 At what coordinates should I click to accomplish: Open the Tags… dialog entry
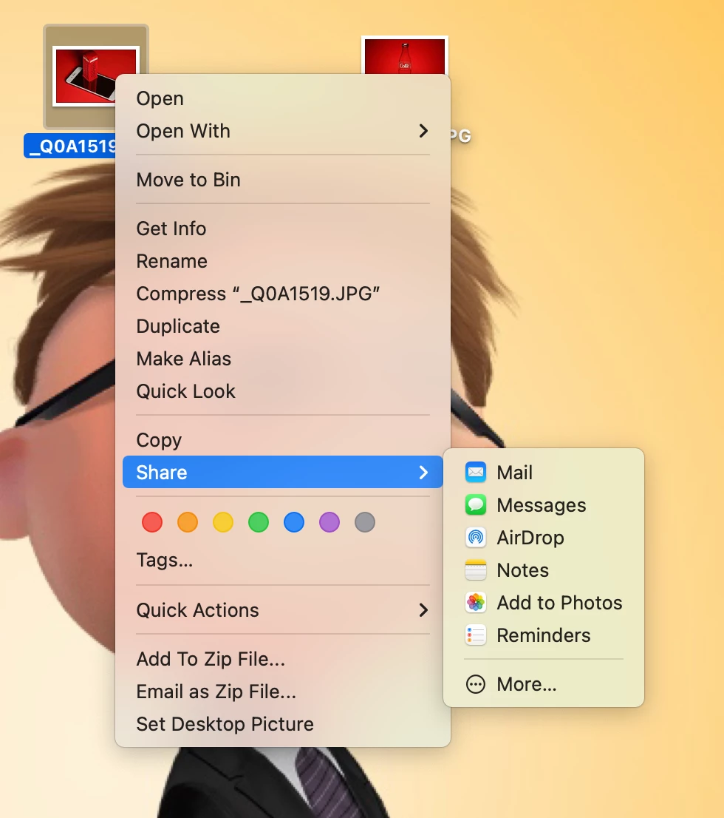click(282, 561)
